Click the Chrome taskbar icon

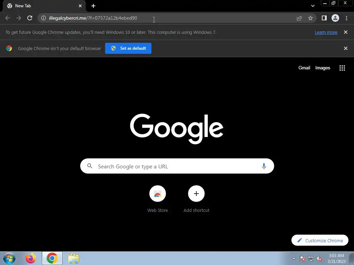pos(52,258)
